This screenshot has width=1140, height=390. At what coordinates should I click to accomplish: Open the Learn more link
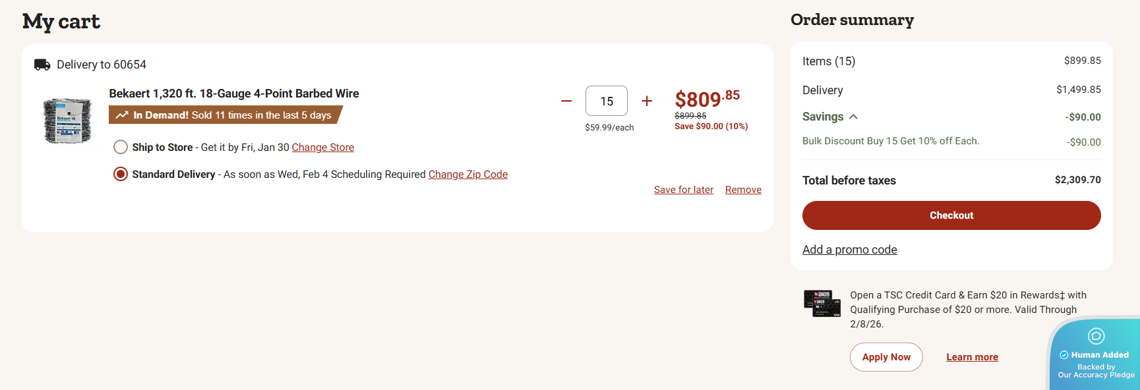972,357
